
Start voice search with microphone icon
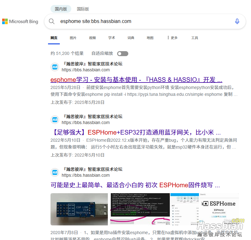pyautogui.click(x=237, y=21)
